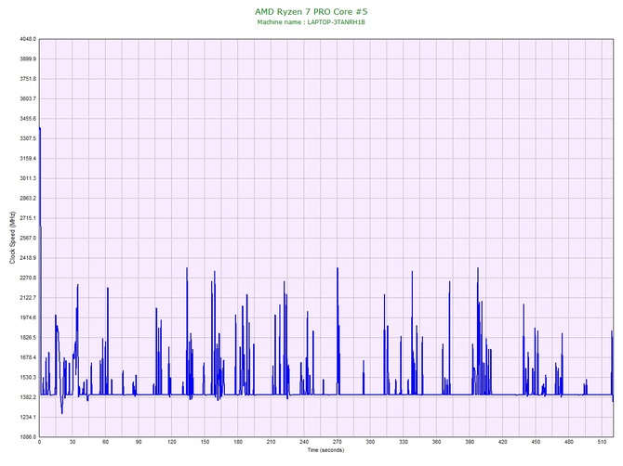
Task: Click the 3159.4 y-axis value
Action: (x=28, y=158)
